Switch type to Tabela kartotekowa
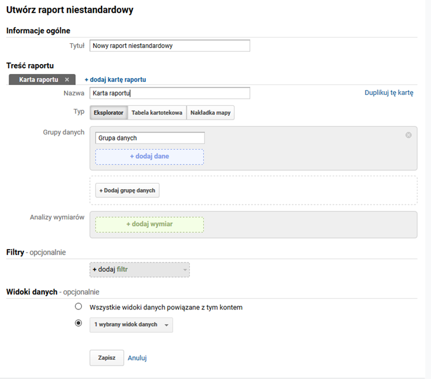 [156, 113]
